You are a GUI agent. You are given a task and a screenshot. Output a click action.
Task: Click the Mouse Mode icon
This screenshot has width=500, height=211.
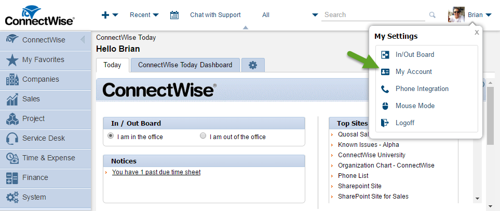tap(385, 106)
